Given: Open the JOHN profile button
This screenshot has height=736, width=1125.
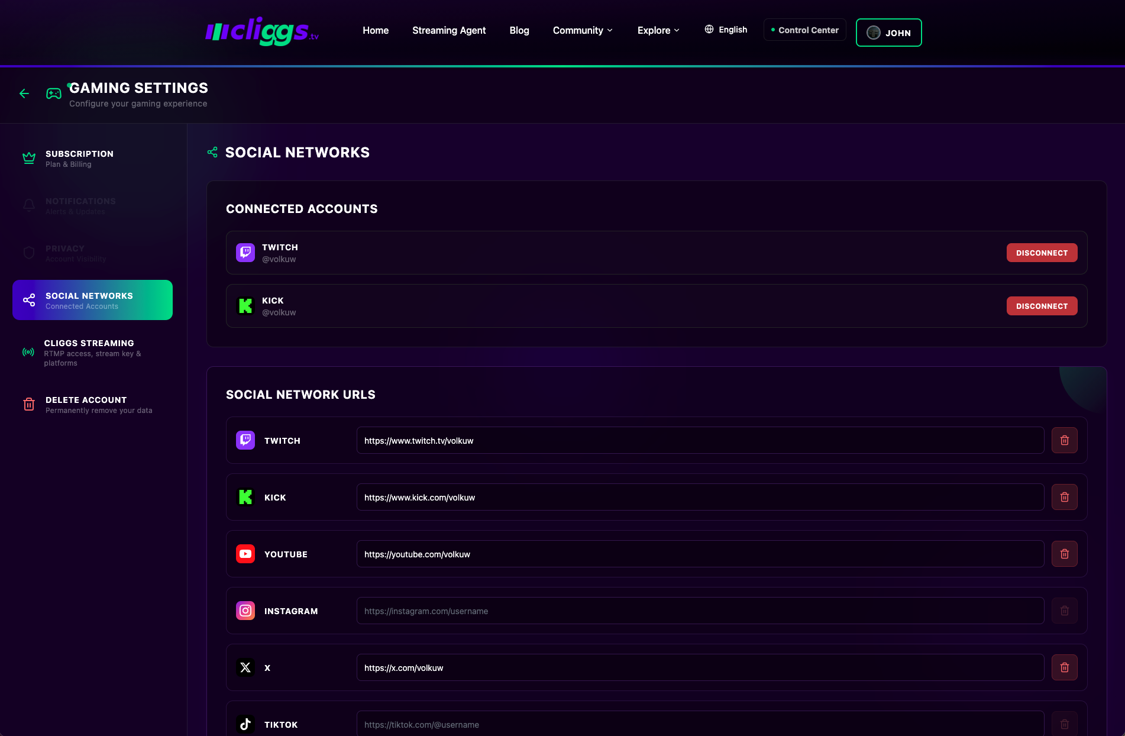Looking at the screenshot, I should click(888, 33).
